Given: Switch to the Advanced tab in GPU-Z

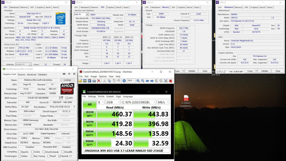Looking at the screenshot, I should [x=31, y=74].
